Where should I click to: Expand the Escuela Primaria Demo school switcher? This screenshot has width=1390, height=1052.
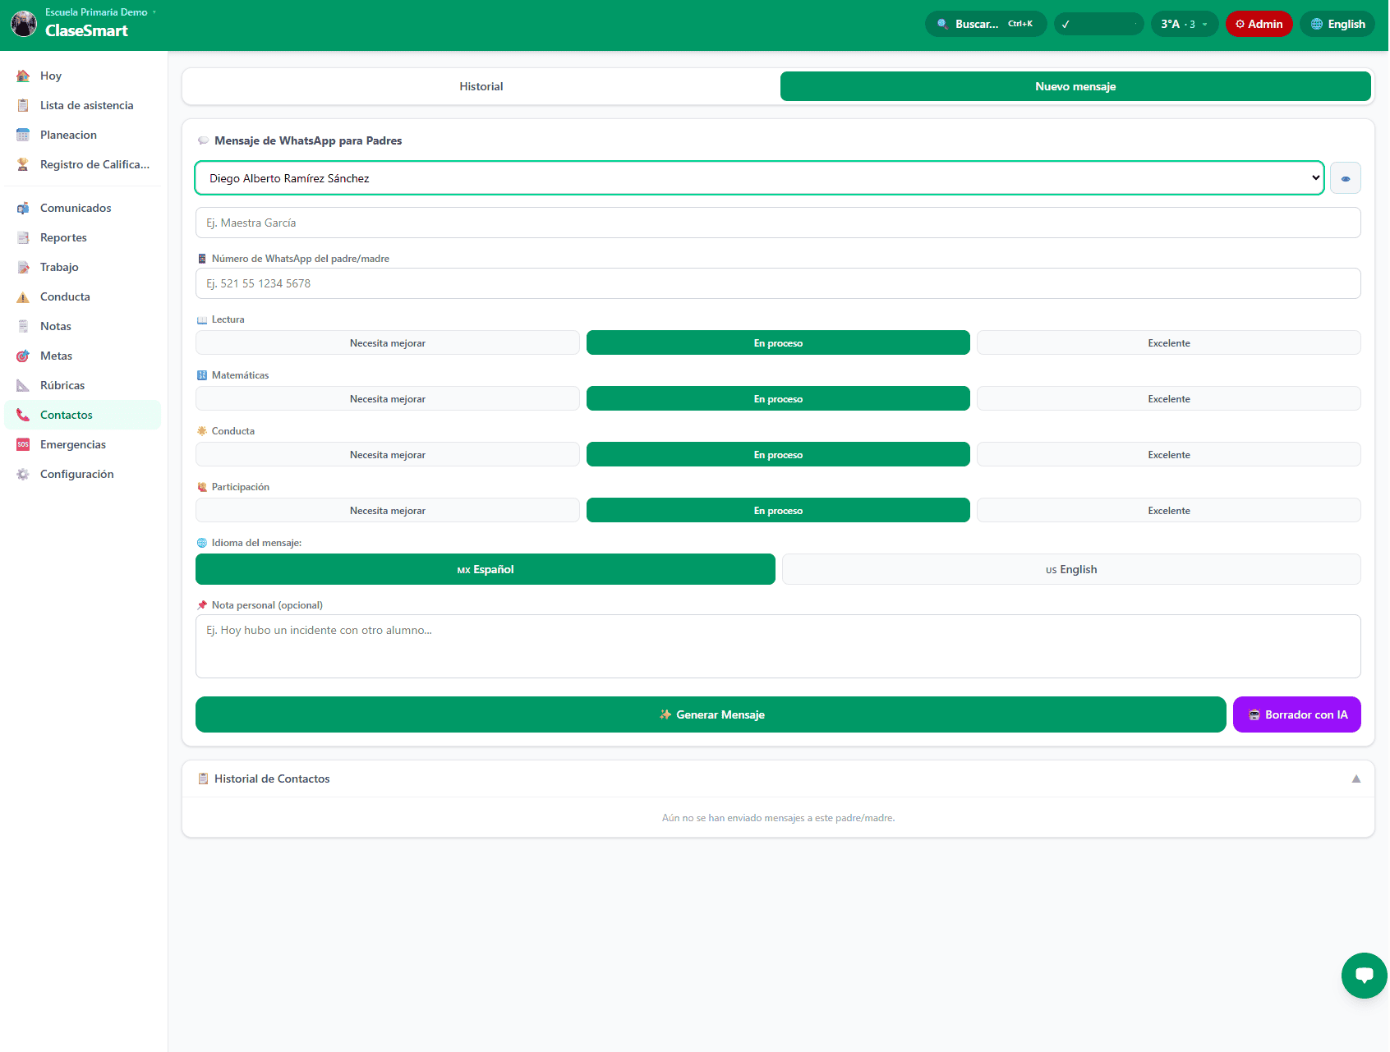pyautogui.click(x=100, y=12)
